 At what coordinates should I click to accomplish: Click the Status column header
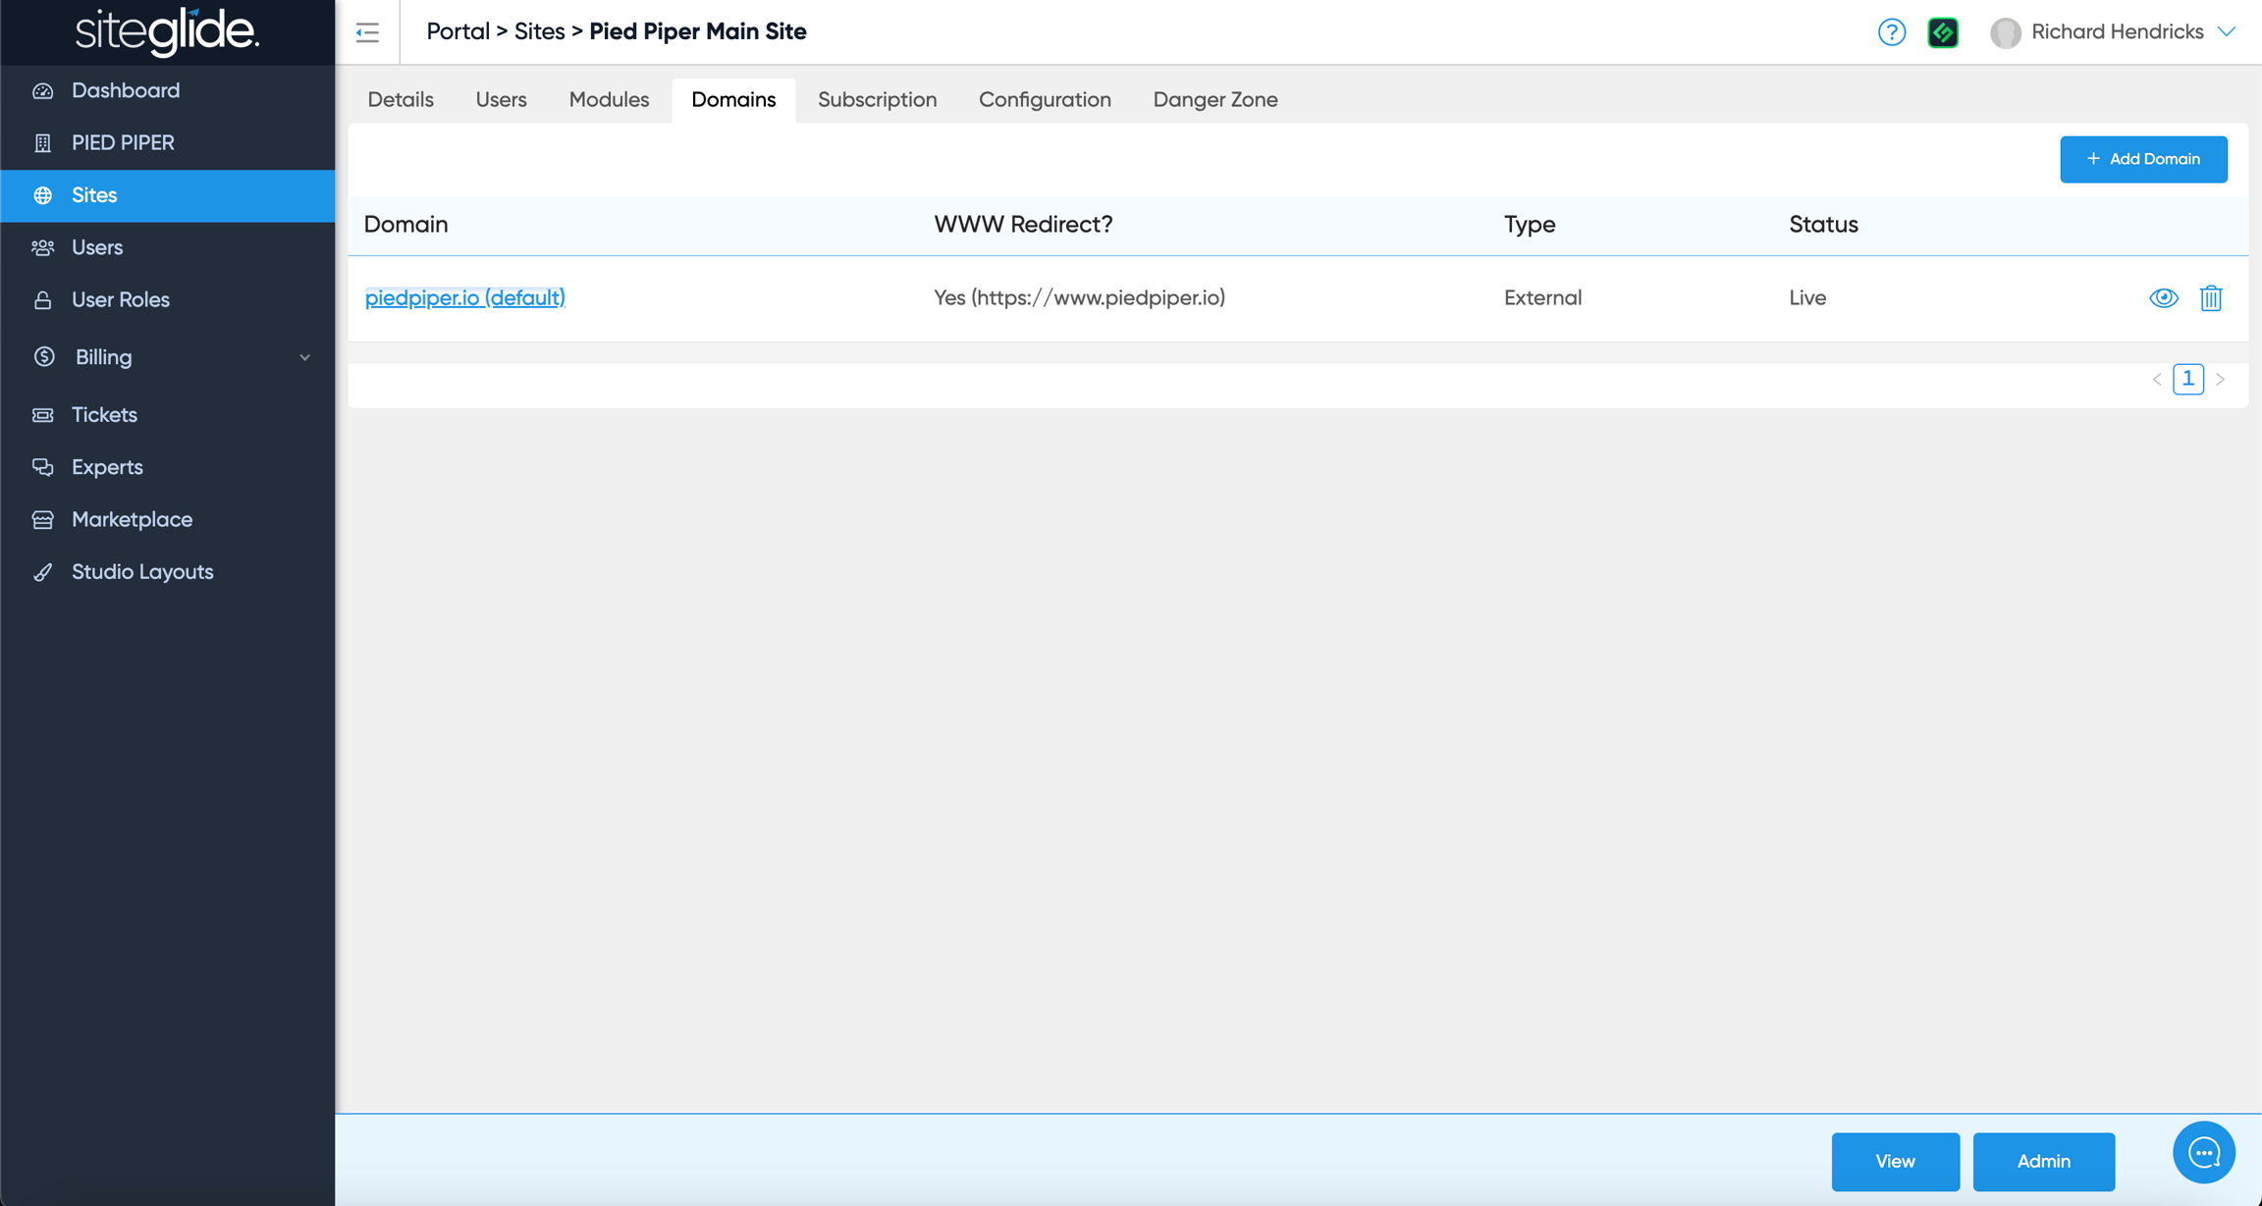[x=1823, y=225]
